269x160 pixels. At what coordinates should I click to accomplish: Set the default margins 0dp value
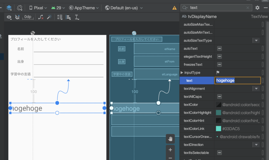(x=28, y=17)
